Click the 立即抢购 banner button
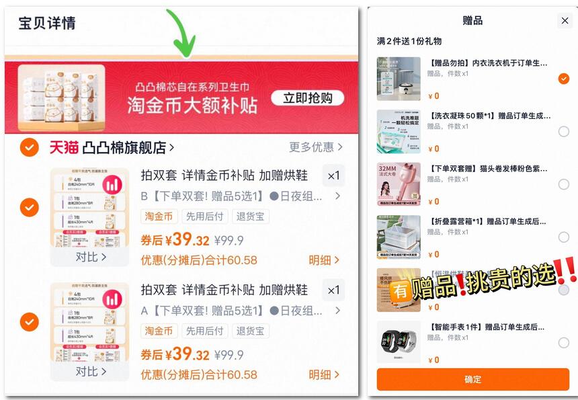Image resolution: width=578 pixels, height=400 pixels. [307, 98]
